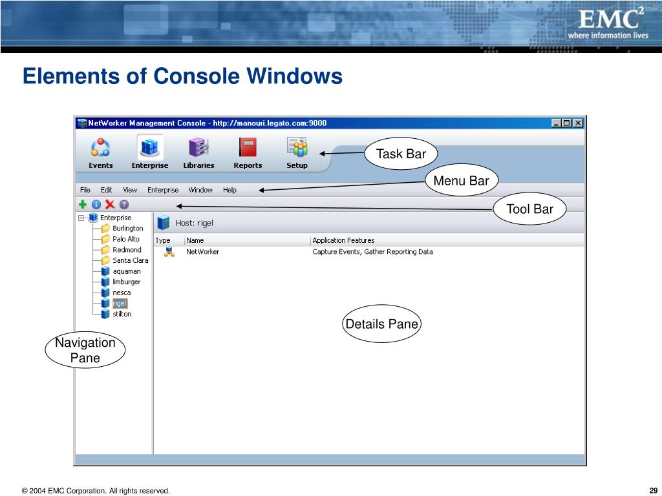Click the rigel host icon in tree

[105, 304]
